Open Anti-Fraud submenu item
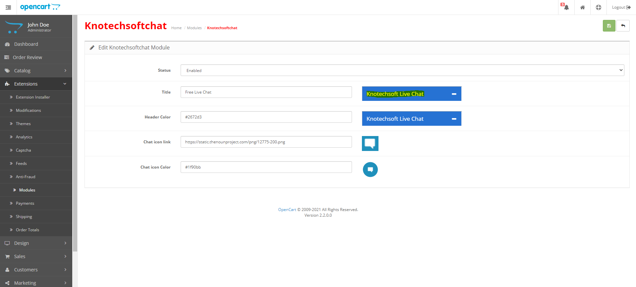Image resolution: width=636 pixels, height=287 pixels. (x=36, y=177)
